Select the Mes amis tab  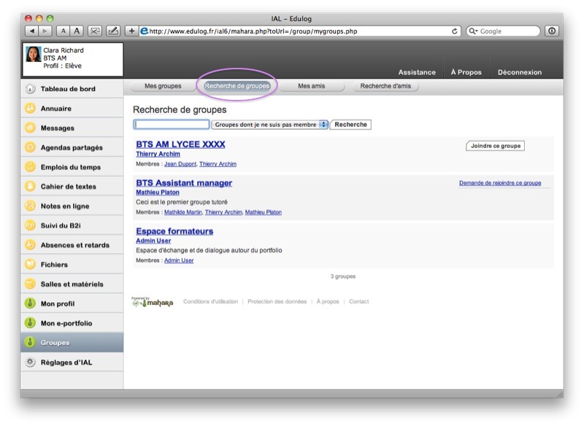(312, 86)
